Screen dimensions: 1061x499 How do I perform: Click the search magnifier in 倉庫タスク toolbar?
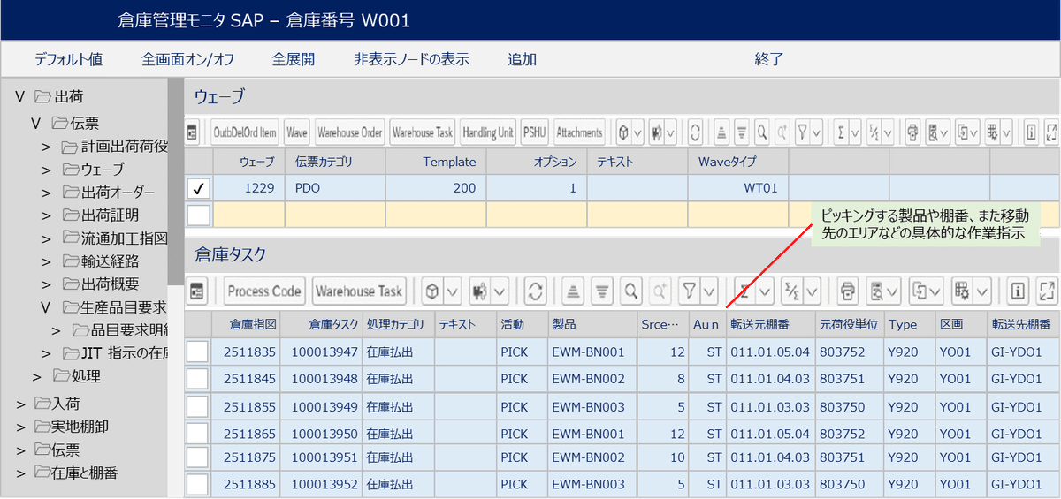tap(630, 291)
